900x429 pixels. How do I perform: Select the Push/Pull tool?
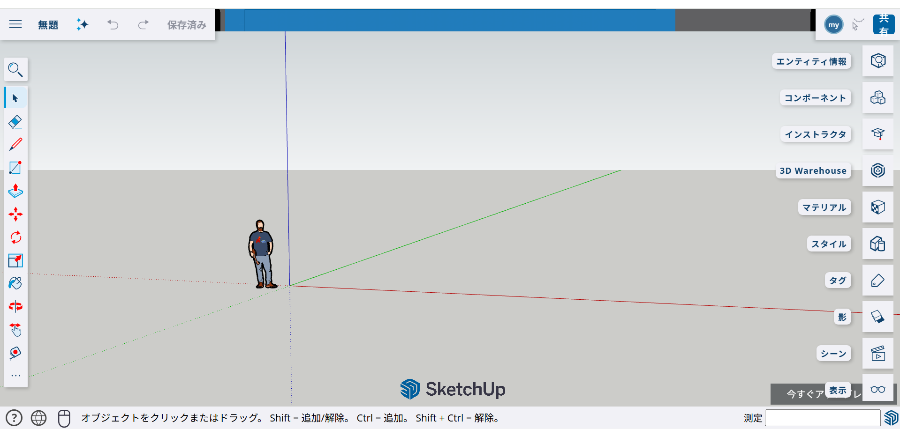[x=15, y=191]
